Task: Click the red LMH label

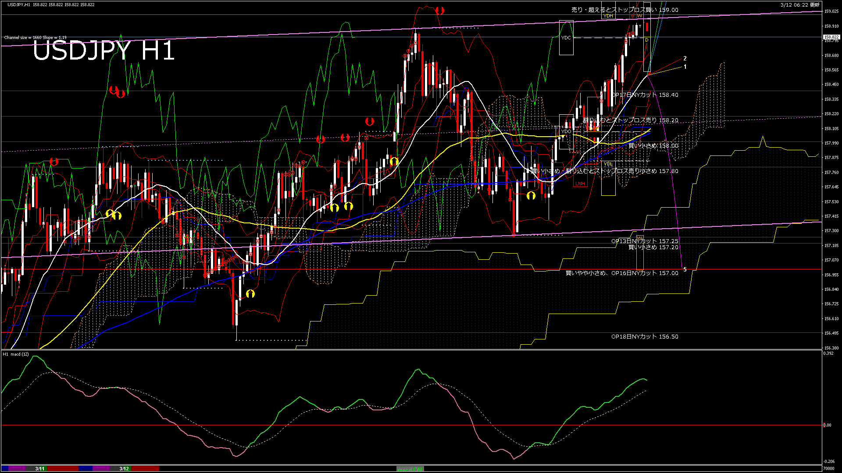Action: pos(580,184)
